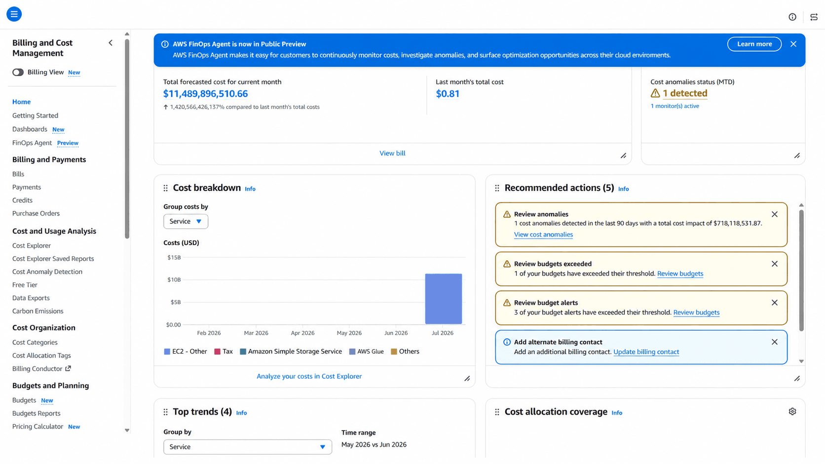Open Bills in the sidebar

click(x=18, y=174)
